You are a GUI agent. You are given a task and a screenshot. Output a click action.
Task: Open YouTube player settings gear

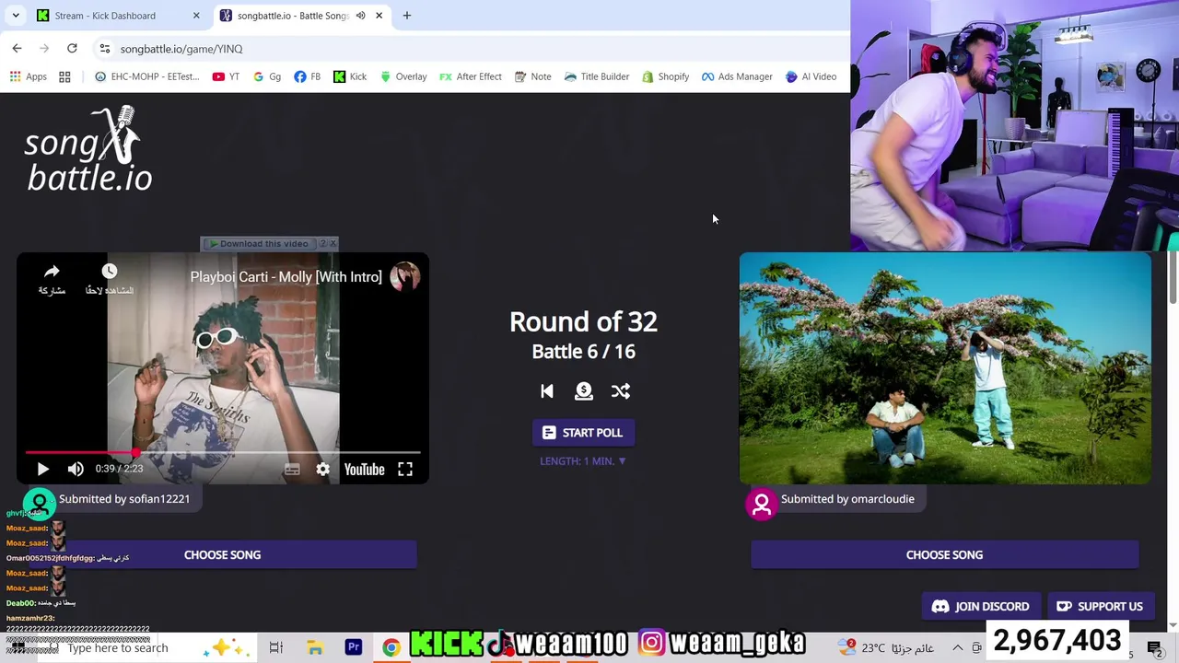(322, 469)
